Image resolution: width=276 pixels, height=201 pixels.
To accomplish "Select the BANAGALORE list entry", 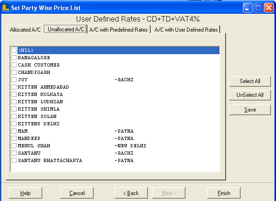I will 34,57.
